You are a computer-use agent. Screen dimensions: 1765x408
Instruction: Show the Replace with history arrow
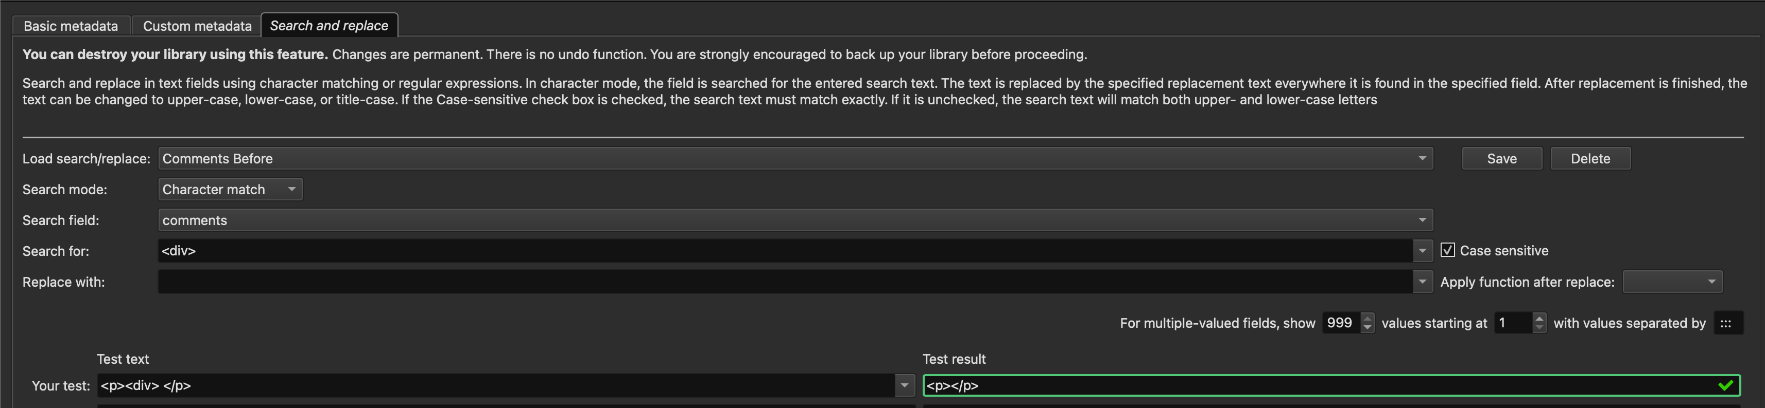tap(1423, 282)
